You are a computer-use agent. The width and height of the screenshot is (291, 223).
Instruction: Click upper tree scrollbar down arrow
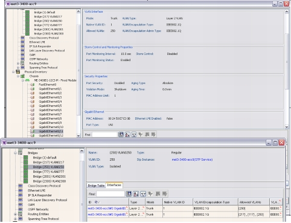point(78,135)
